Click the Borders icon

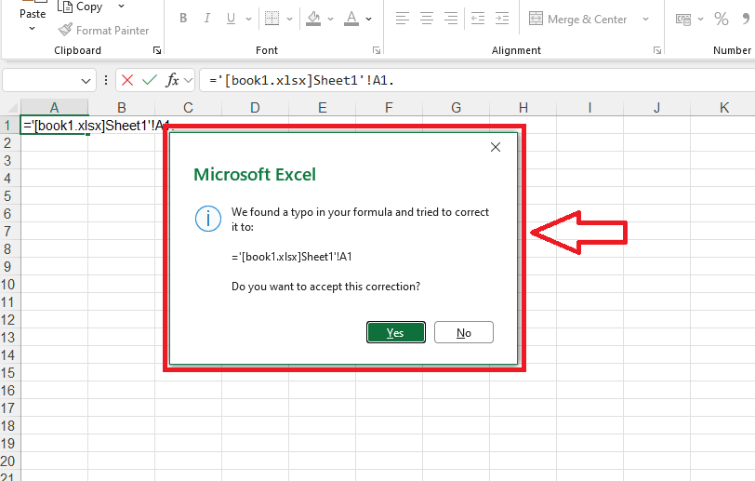click(x=272, y=19)
